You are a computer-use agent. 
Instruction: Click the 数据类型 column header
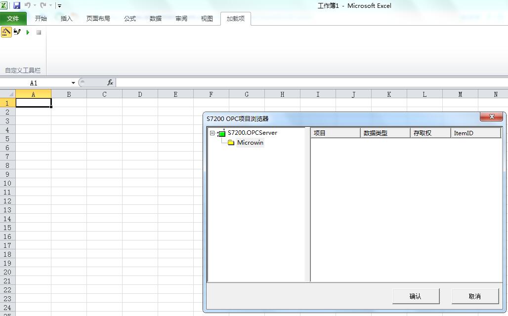point(385,133)
